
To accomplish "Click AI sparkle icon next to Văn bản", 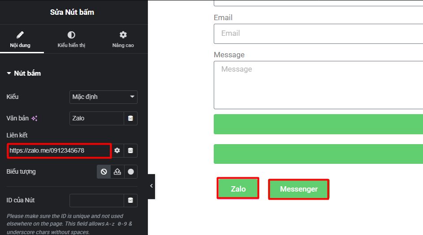I will tap(34, 118).
